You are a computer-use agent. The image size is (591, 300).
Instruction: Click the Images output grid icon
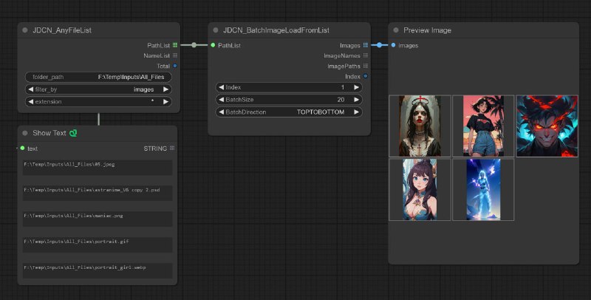(x=365, y=45)
